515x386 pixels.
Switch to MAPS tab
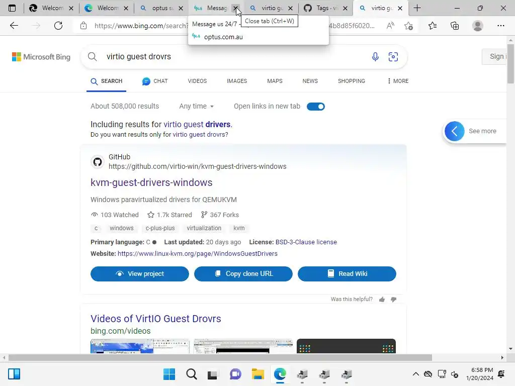pyautogui.click(x=275, y=81)
